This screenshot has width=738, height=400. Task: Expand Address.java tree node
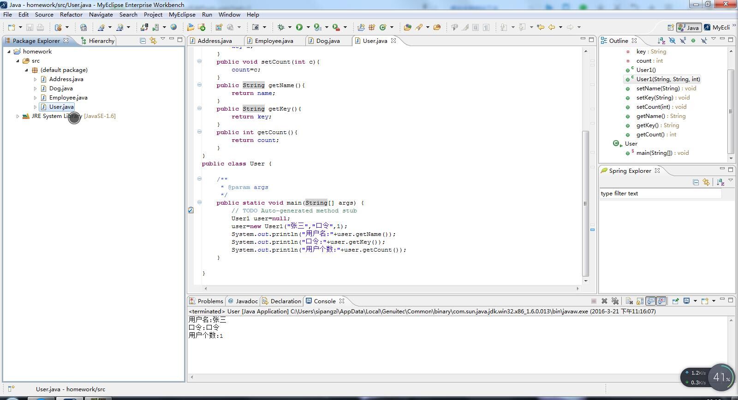[x=35, y=79]
